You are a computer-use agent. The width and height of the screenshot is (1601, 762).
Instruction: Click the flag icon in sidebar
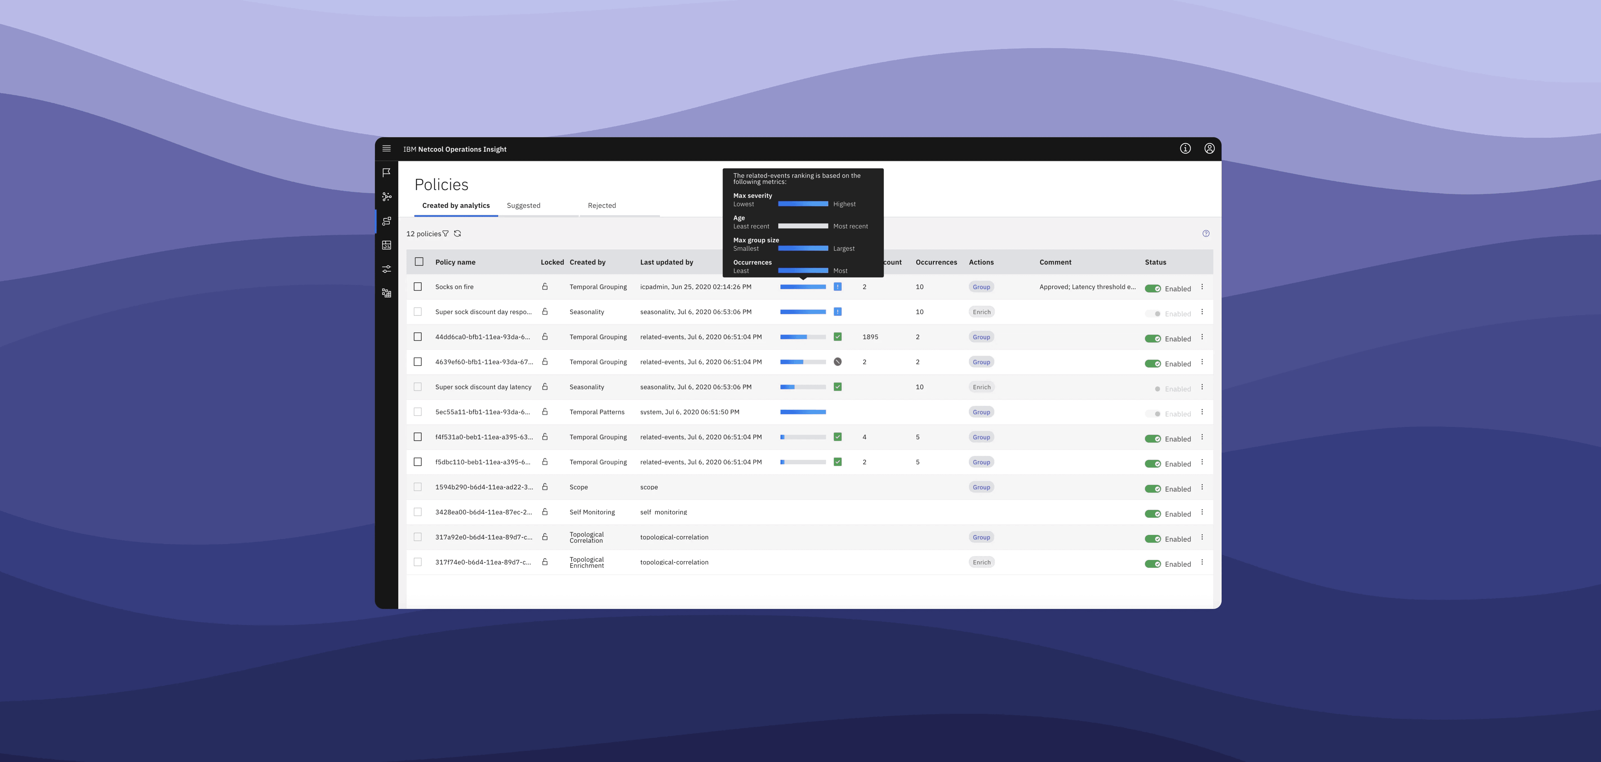click(387, 173)
